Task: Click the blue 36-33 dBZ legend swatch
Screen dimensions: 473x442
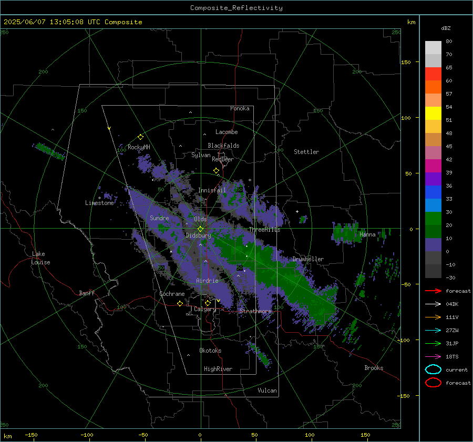Action: click(433, 192)
